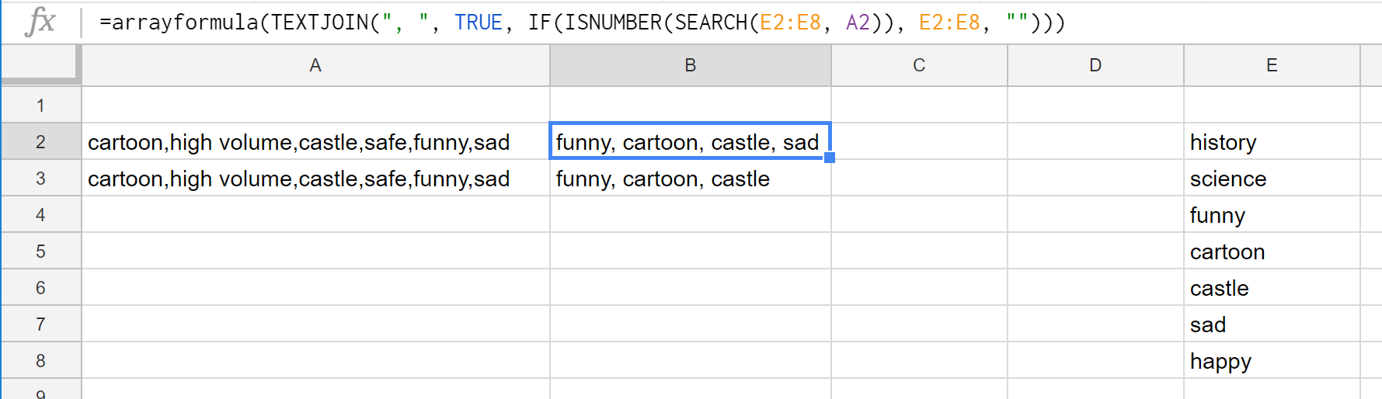Select column B header

point(690,65)
